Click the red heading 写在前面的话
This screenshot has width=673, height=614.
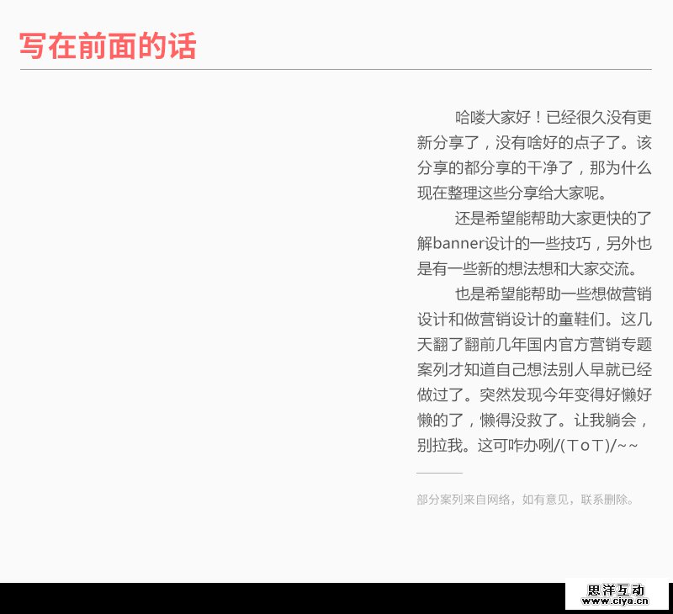point(108,46)
